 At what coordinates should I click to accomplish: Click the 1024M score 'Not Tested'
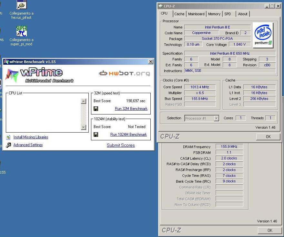(137, 127)
